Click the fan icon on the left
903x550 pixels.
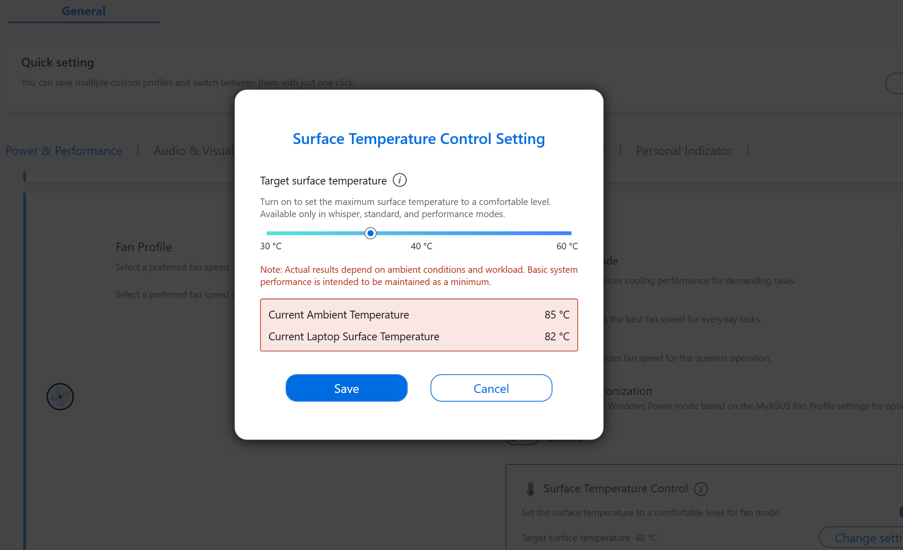(60, 396)
